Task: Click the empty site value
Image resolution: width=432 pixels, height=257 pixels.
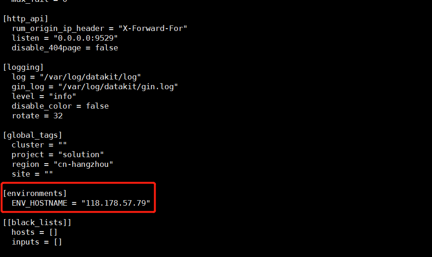Action: 49,174
